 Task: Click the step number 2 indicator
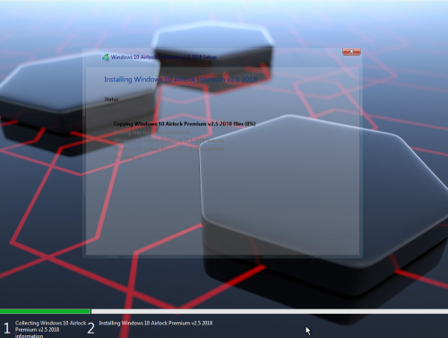click(90, 328)
